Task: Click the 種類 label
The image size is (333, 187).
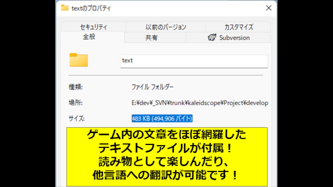Action: 75,87
